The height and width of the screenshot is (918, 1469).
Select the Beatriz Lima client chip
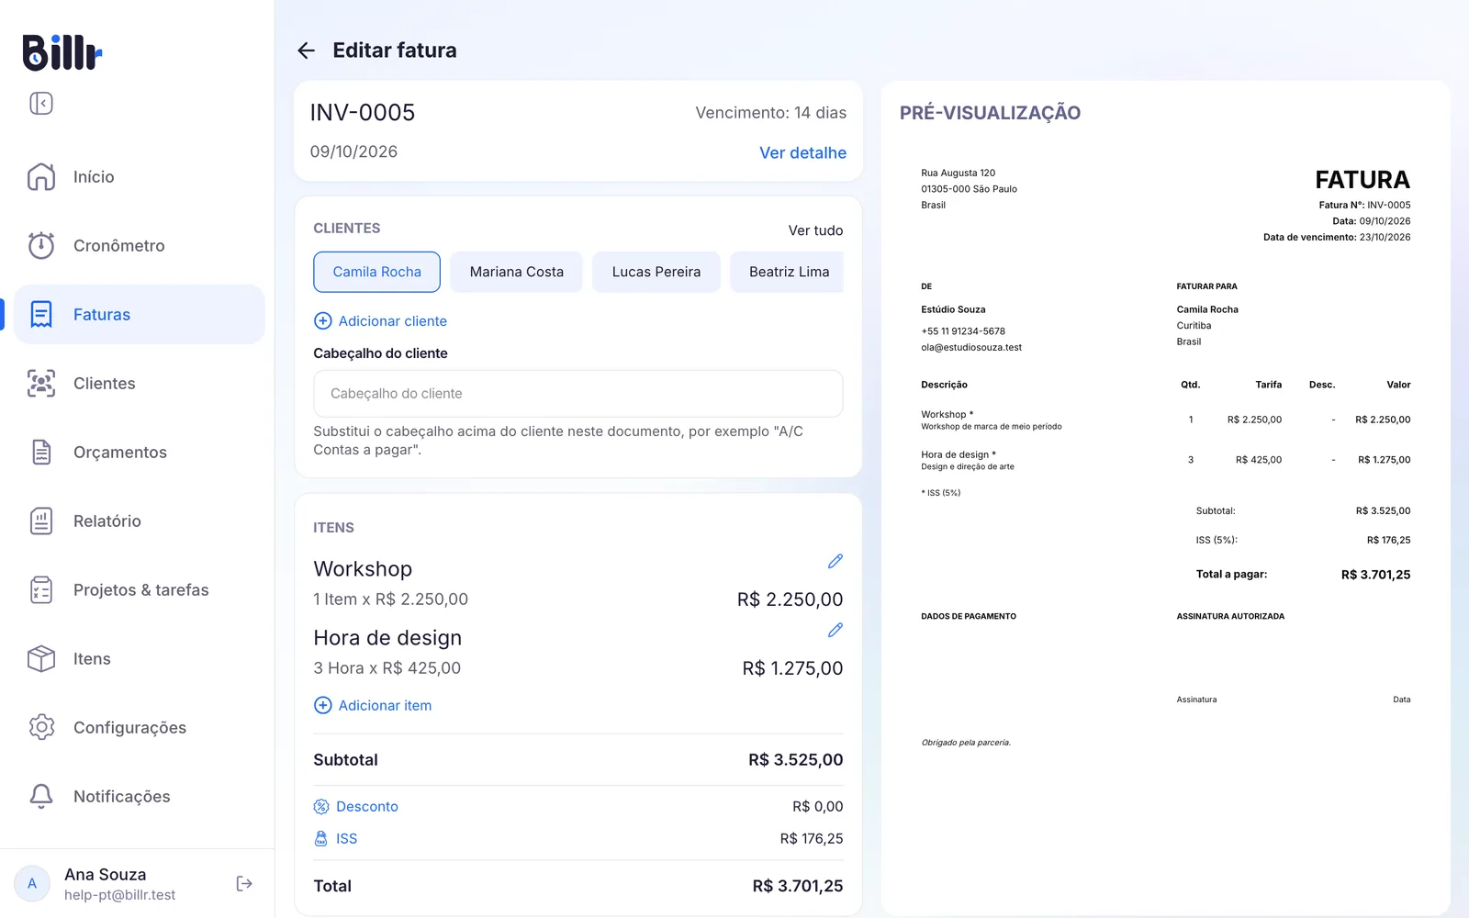click(x=788, y=272)
